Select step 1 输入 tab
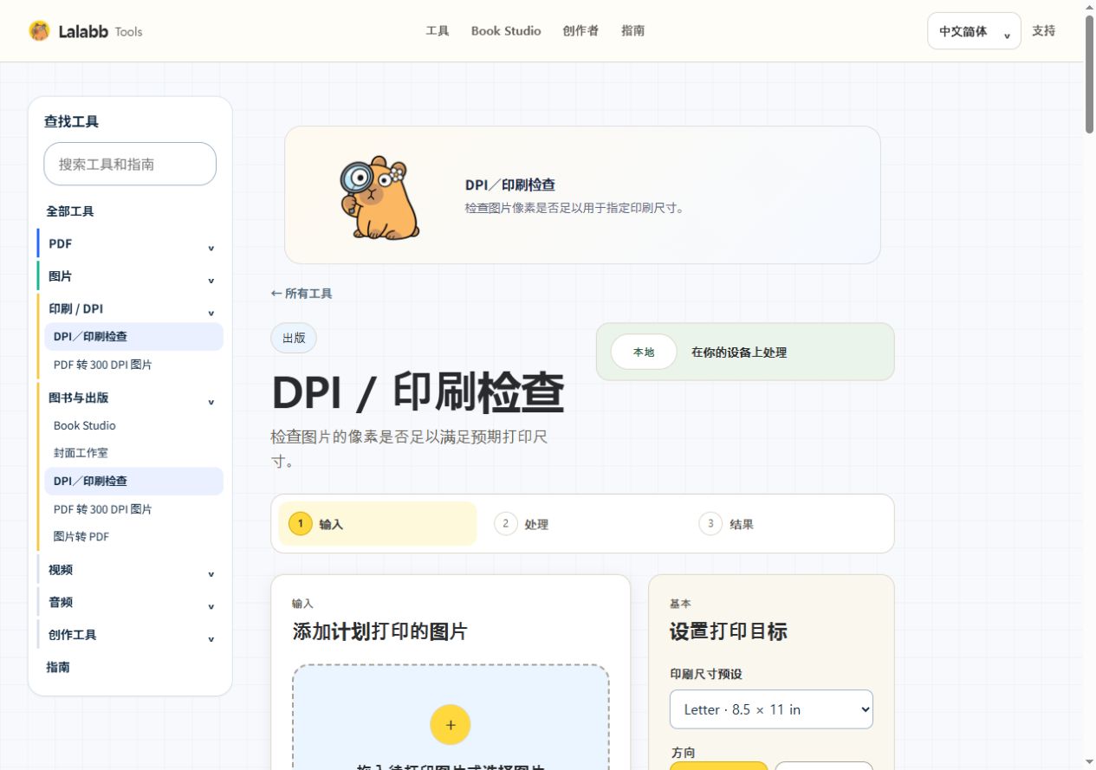 click(x=378, y=524)
